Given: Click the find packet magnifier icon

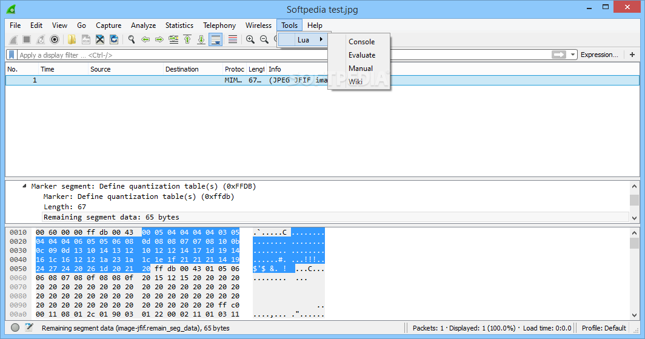Looking at the screenshot, I should (132, 39).
